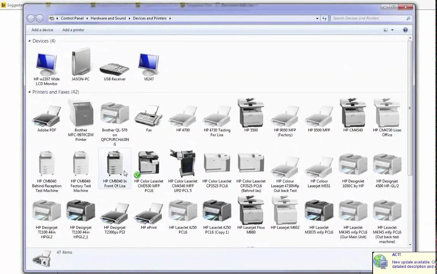Select HP LaserJet 4250 PCL6 printer
Image resolution: width=437 pixels, height=274 pixels.
pyautogui.click(x=183, y=217)
